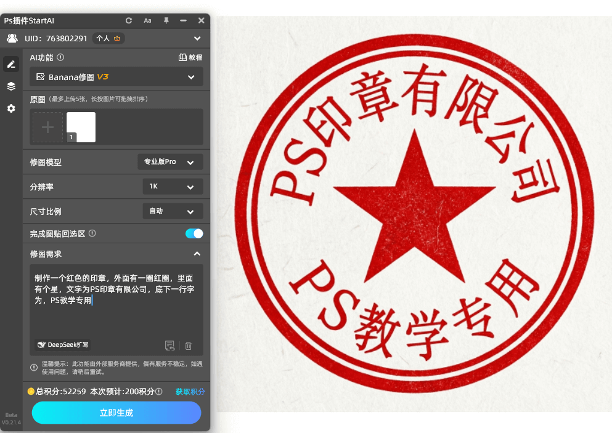Click the trash icon below the prompt box
The width and height of the screenshot is (612, 433).
pos(189,346)
